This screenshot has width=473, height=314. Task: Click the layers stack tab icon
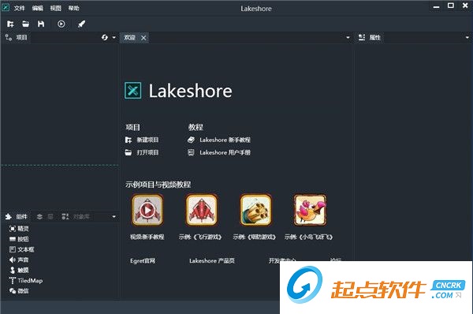39,216
